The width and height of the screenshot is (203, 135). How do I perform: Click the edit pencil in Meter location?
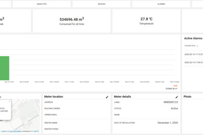point(107,97)
